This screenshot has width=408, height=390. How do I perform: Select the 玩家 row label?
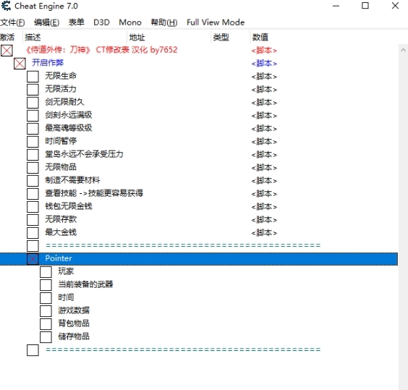tap(66, 271)
